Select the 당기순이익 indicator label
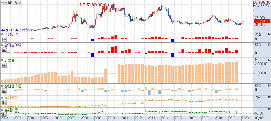The width and height of the screenshot is (271, 121). pyautogui.click(x=13, y=45)
